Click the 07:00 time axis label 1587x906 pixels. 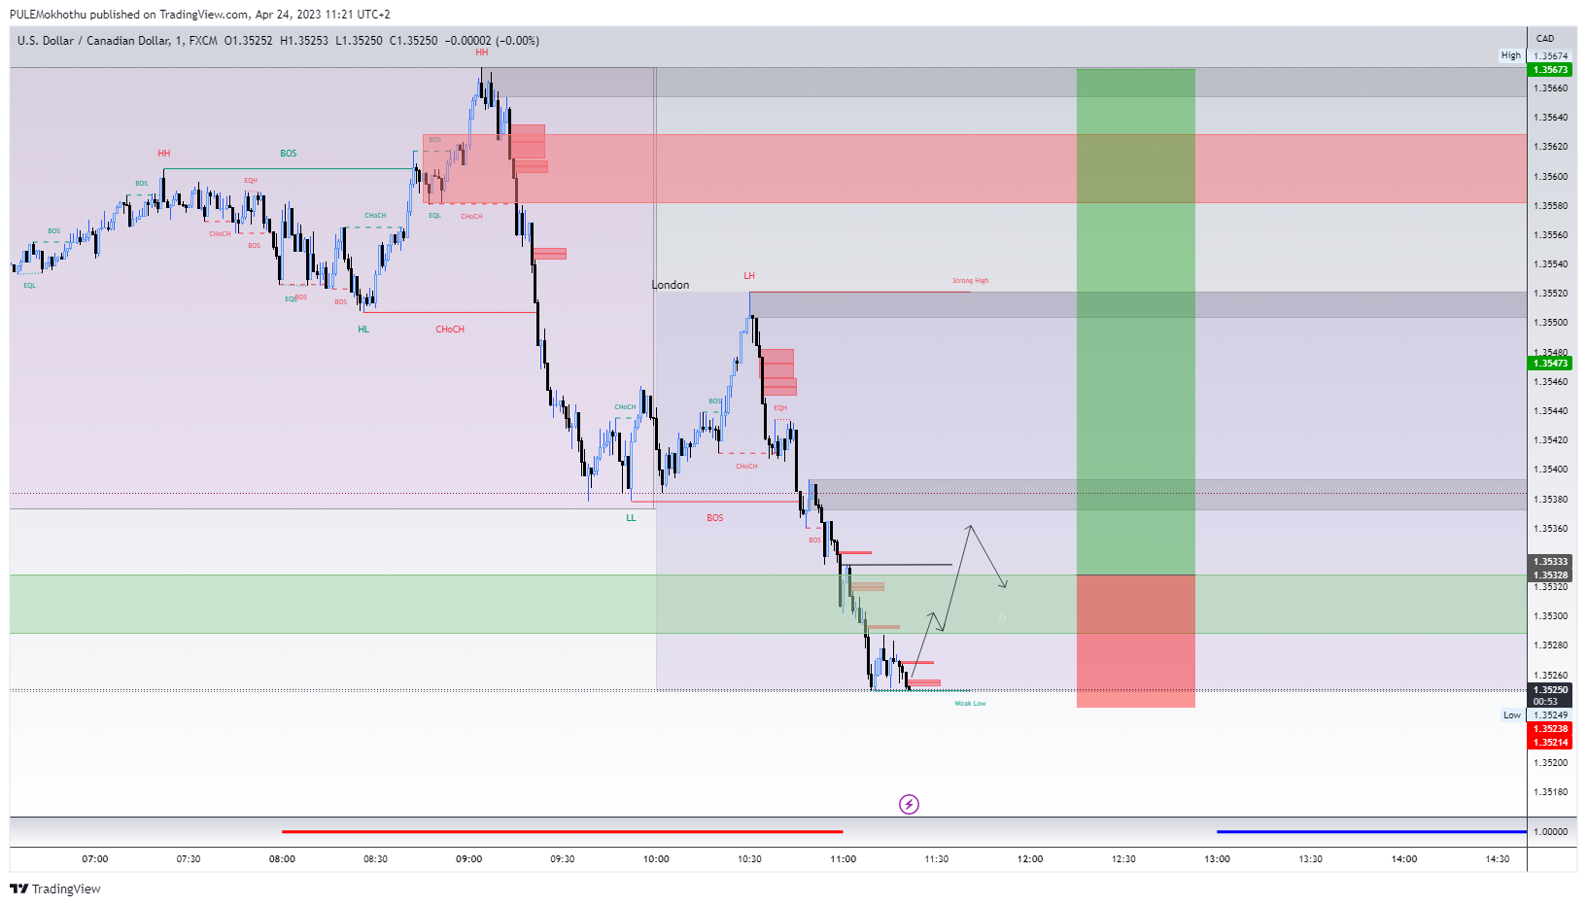pyautogui.click(x=95, y=859)
